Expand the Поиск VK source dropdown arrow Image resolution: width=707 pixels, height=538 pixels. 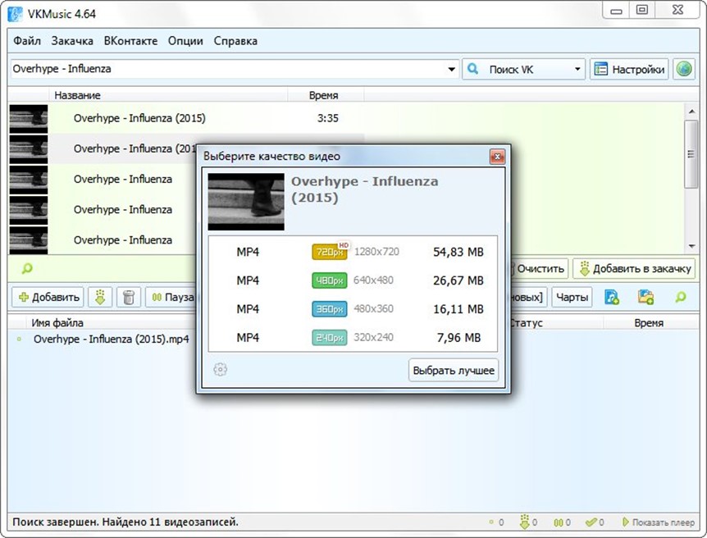(x=577, y=70)
